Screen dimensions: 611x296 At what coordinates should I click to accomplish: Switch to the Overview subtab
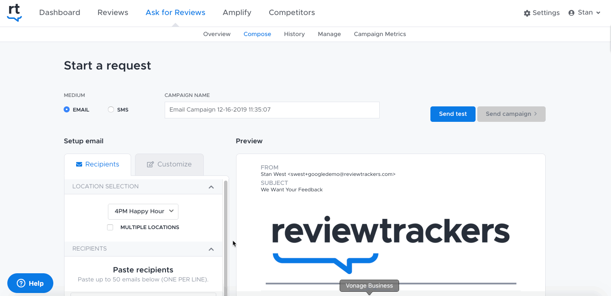(x=217, y=34)
